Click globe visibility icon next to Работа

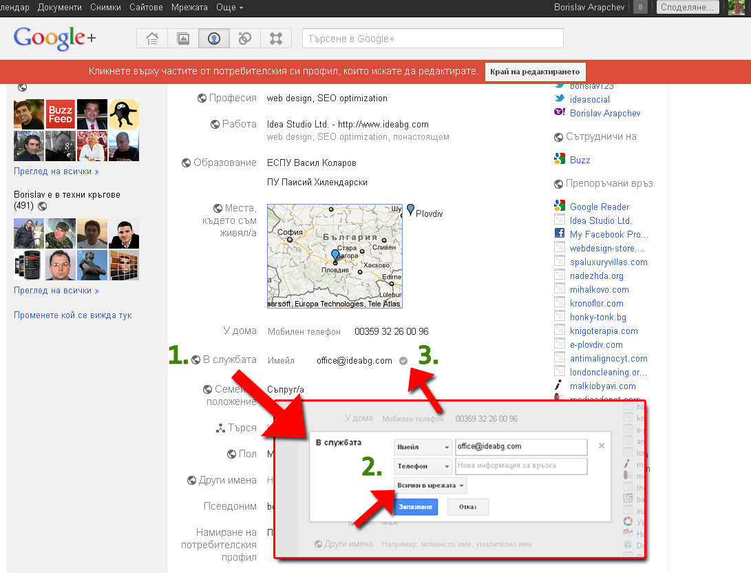click(215, 124)
